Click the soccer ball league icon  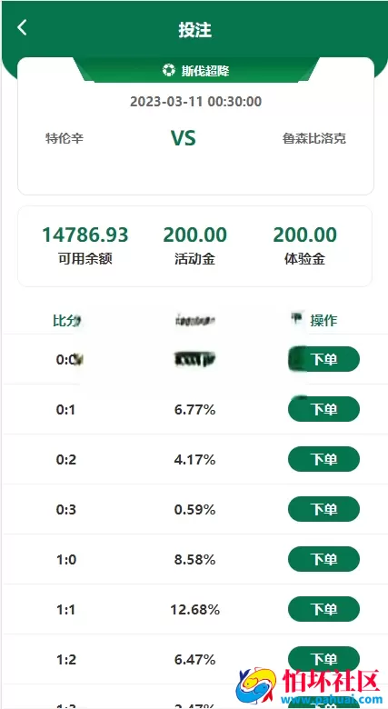(169, 71)
